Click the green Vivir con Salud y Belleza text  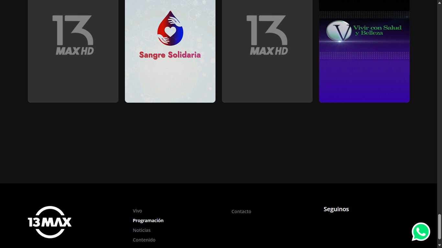click(377, 30)
